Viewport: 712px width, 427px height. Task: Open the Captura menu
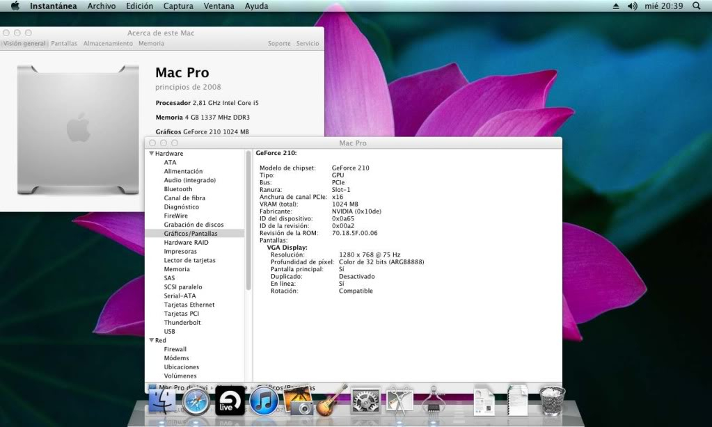pyautogui.click(x=178, y=6)
